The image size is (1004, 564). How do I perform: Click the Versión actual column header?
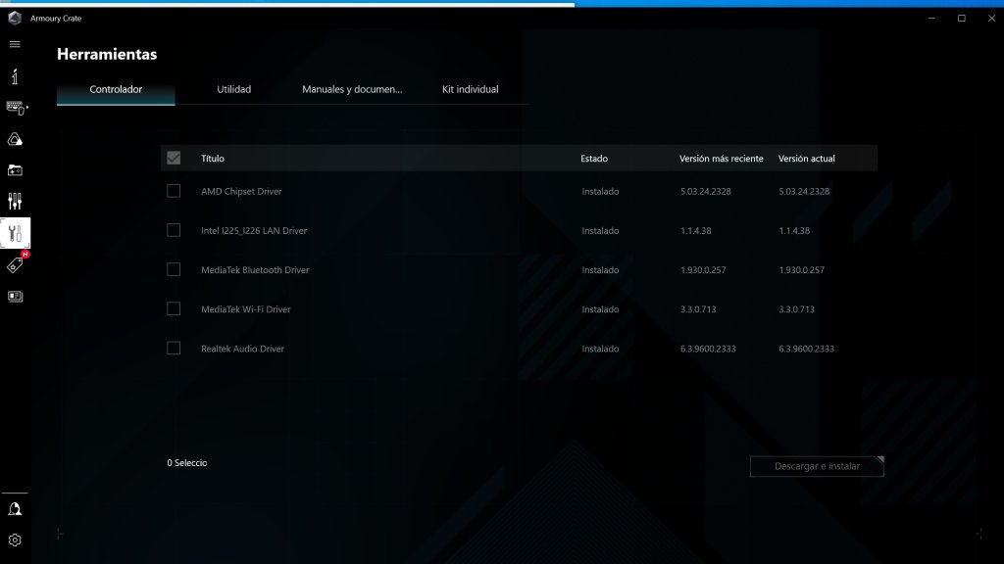[x=807, y=159]
